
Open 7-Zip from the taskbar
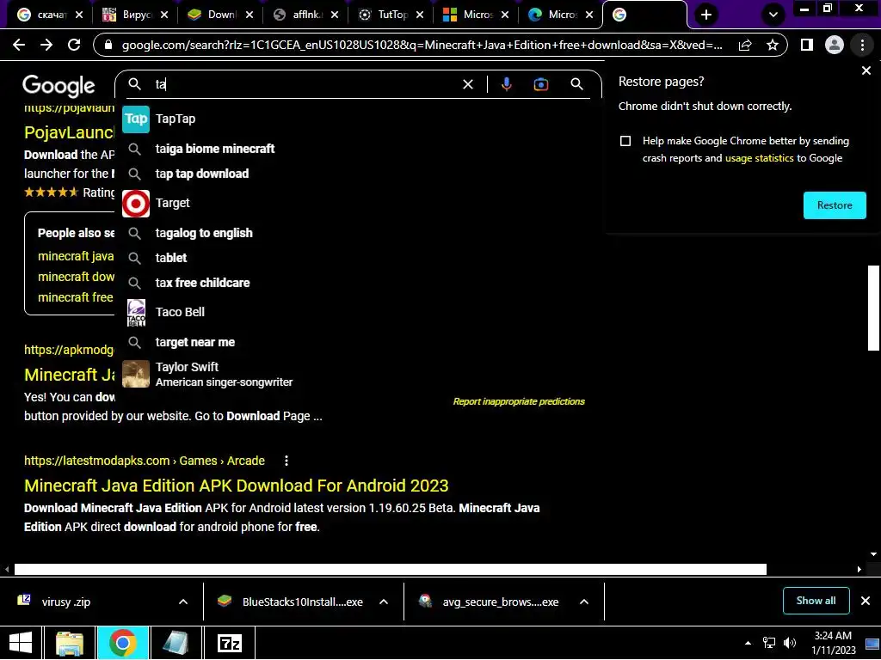click(229, 643)
